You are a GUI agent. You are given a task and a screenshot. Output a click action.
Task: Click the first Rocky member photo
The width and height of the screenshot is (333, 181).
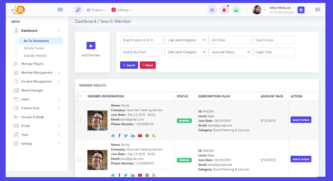click(x=97, y=121)
